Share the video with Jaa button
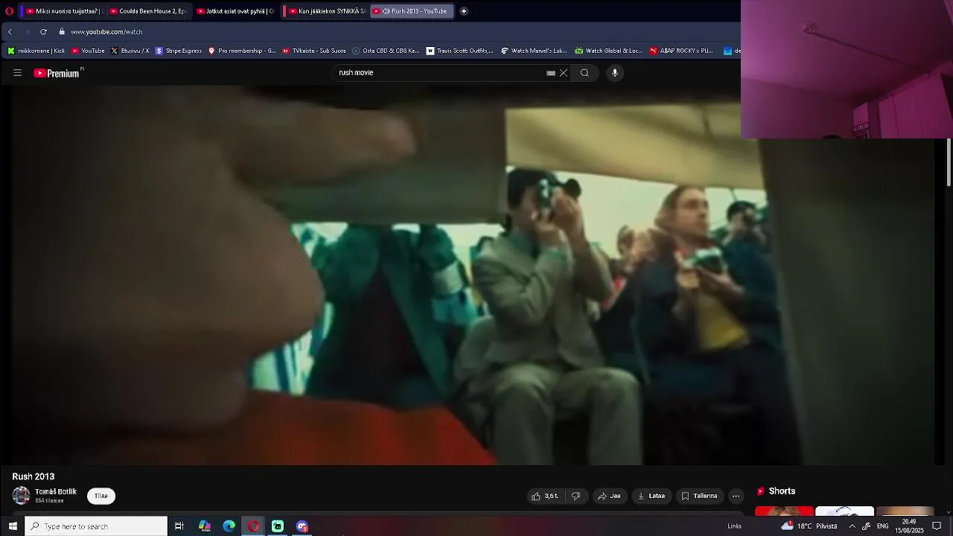The width and height of the screenshot is (953, 536). coord(608,496)
